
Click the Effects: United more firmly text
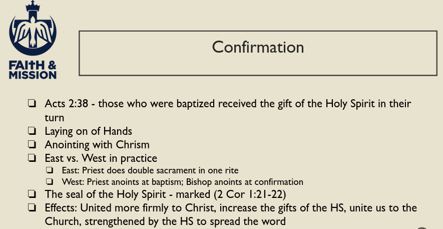[230, 208]
